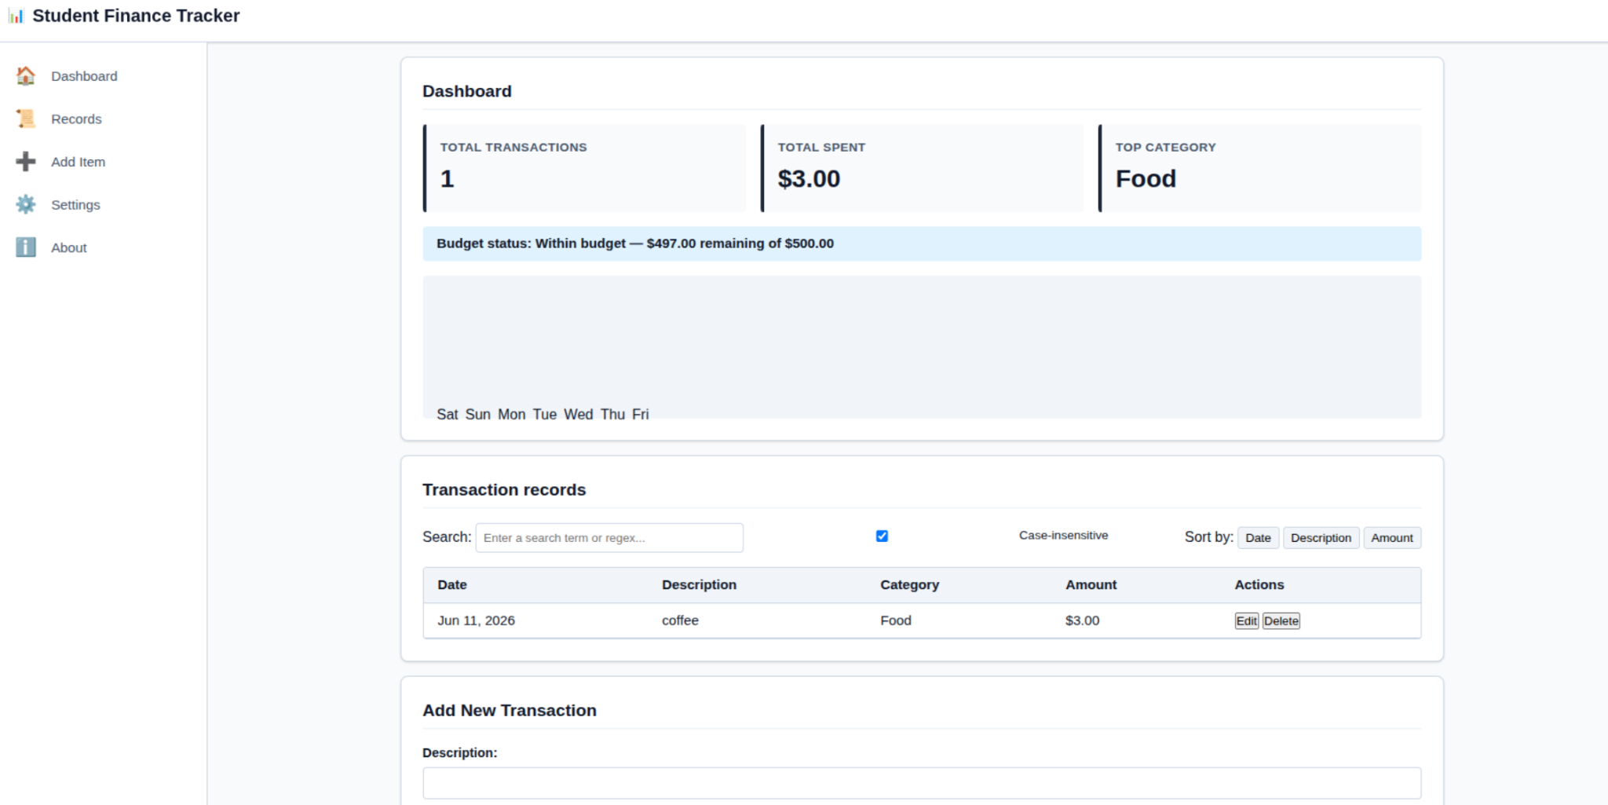Image resolution: width=1608 pixels, height=805 pixels.
Task: Sort records by Amount
Action: [1392, 538]
